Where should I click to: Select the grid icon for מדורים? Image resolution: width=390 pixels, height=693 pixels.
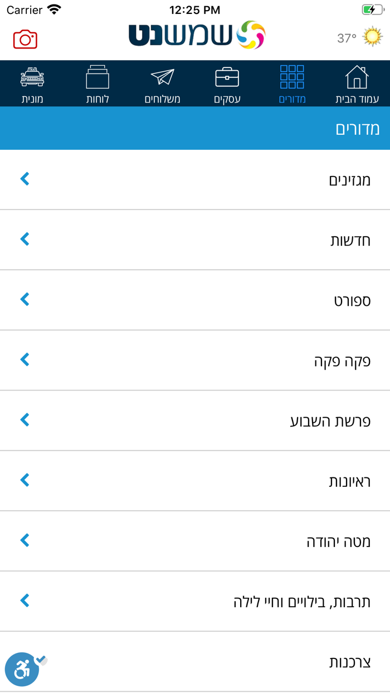point(292,78)
